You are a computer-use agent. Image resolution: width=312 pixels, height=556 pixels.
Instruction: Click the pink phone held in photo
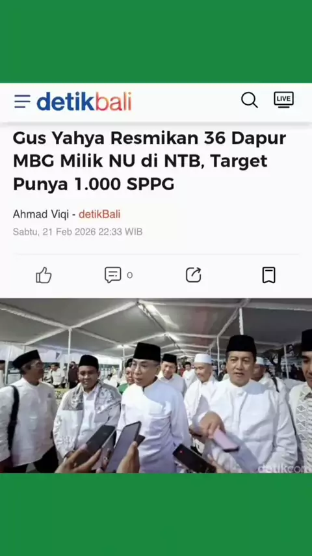(x=226, y=439)
